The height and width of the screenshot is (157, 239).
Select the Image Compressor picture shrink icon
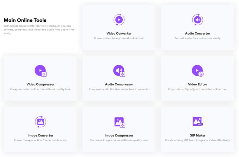119,121
